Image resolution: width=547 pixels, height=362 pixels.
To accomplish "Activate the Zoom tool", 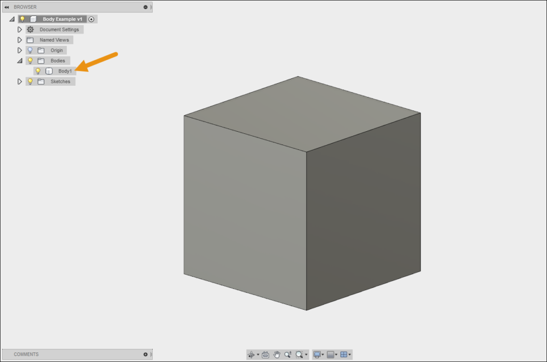I will click(288, 355).
